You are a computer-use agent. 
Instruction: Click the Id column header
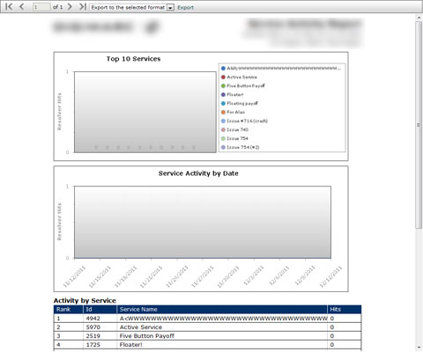click(100, 310)
